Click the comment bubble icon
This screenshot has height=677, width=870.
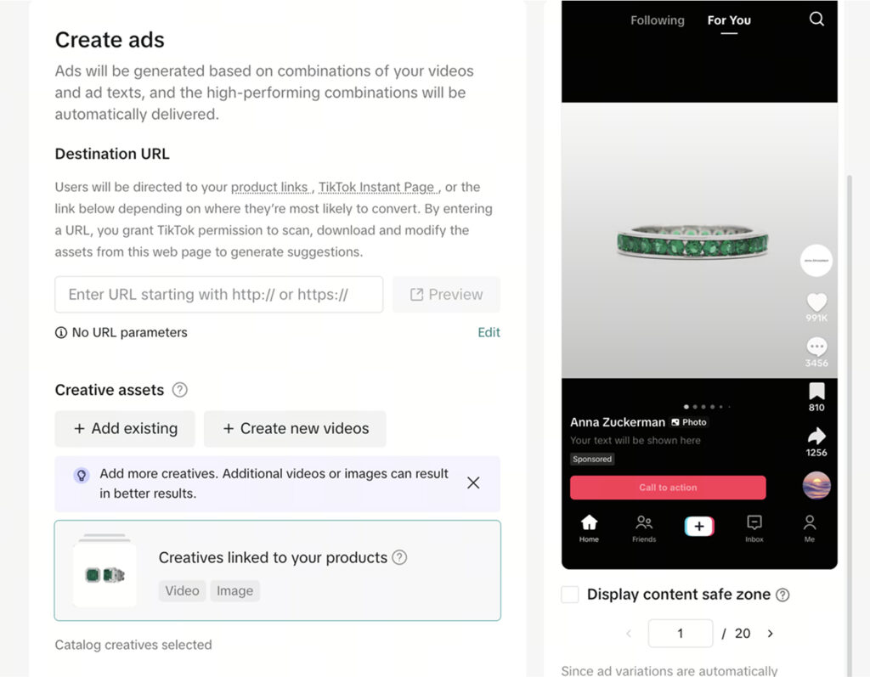point(816,347)
